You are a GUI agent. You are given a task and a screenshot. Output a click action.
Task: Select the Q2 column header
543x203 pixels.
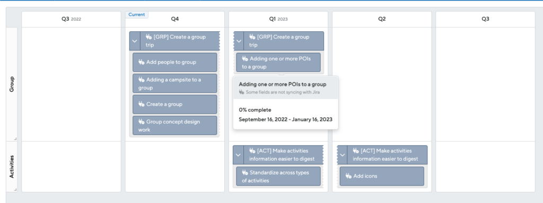point(382,19)
